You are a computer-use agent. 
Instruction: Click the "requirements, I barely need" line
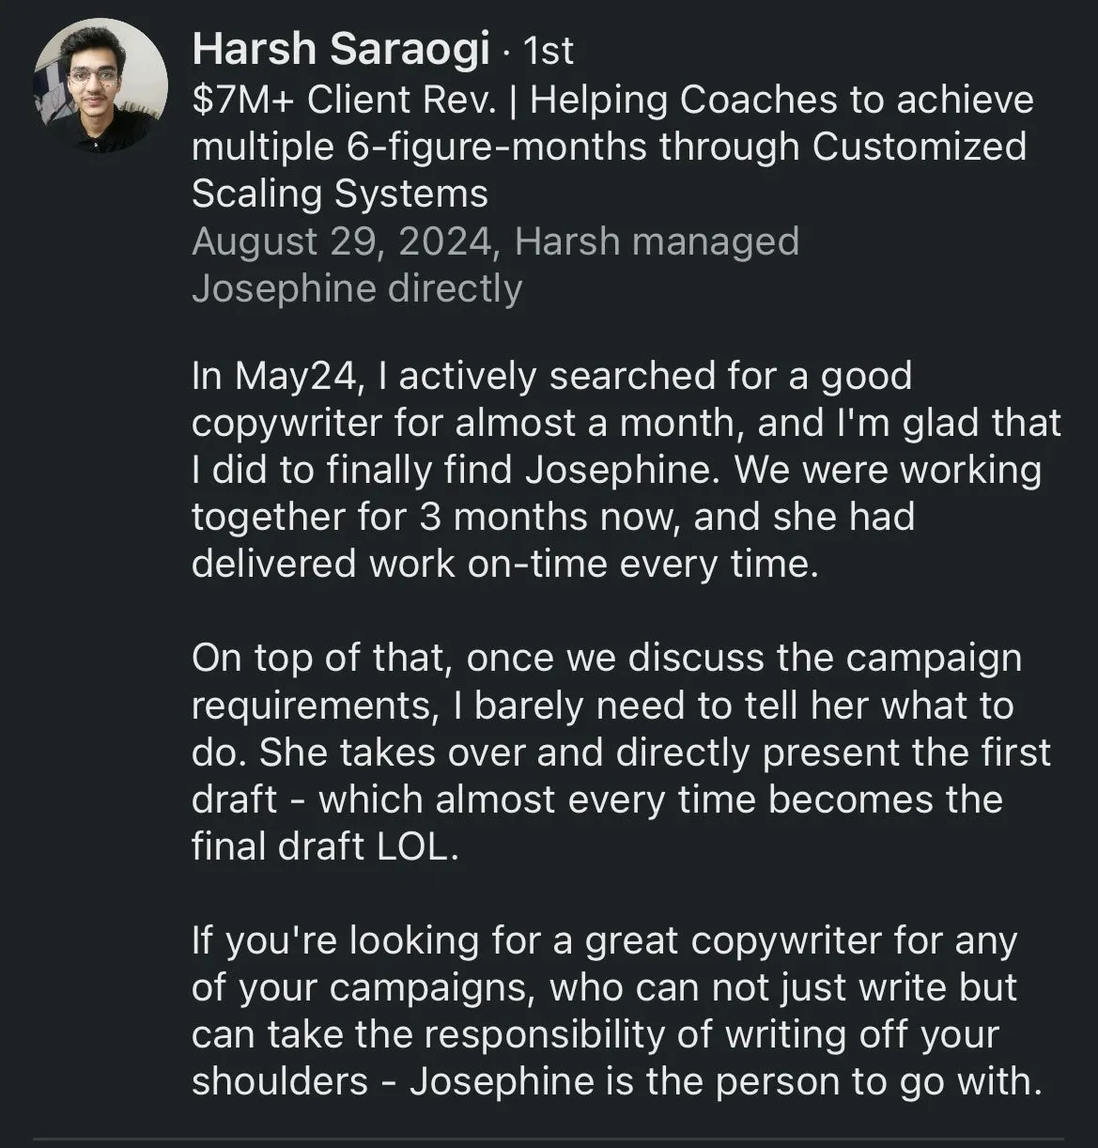[x=603, y=706]
